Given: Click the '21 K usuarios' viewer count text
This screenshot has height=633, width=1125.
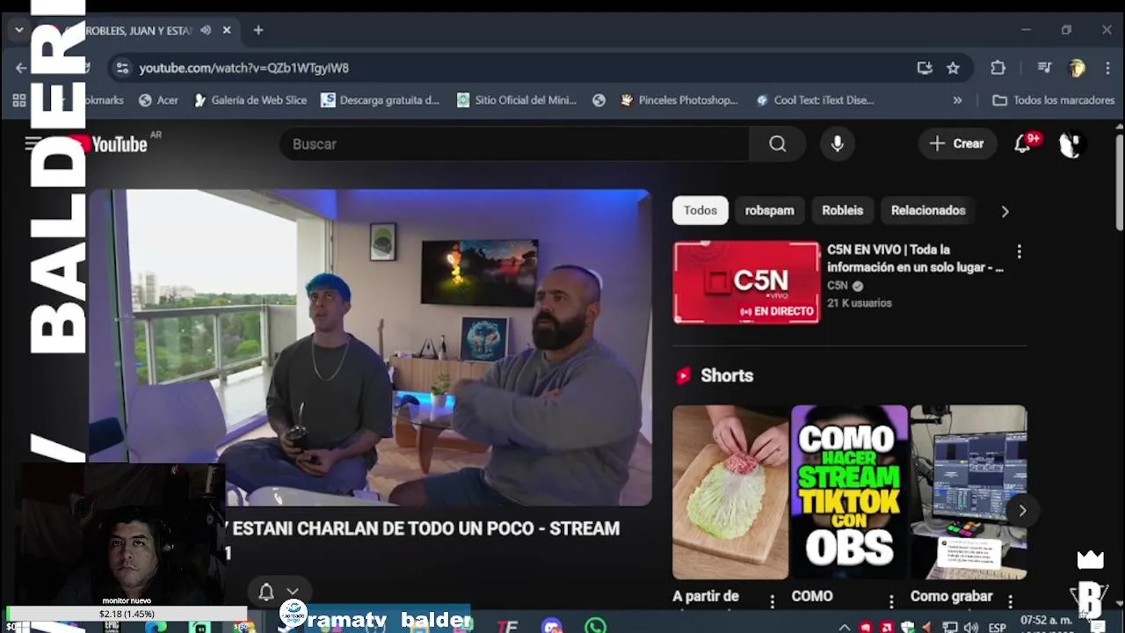Looking at the screenshot, I should point(860,302).
